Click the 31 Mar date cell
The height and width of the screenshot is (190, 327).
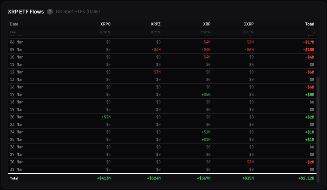(x=16, y=170)
